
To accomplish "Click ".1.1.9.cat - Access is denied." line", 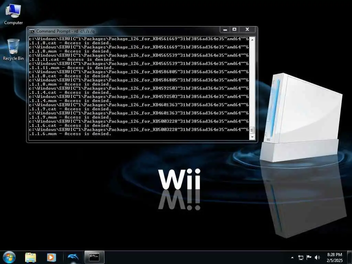I will click(70, 109).
